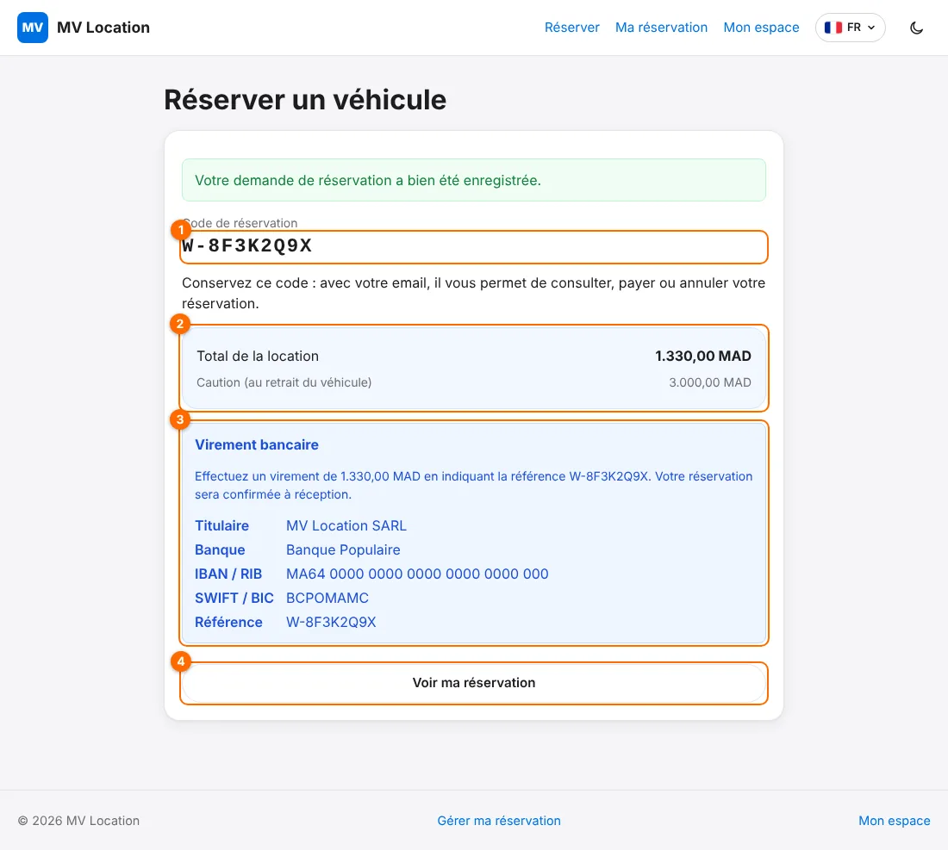948x850 pixels.
Task: Click the Réserver un véhicule page title
Action: click(x=305, y=100)
